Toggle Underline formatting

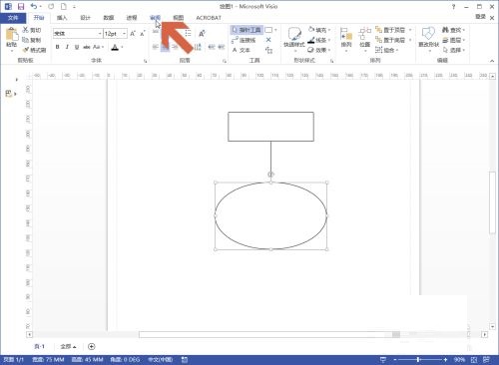click(77, 47)
